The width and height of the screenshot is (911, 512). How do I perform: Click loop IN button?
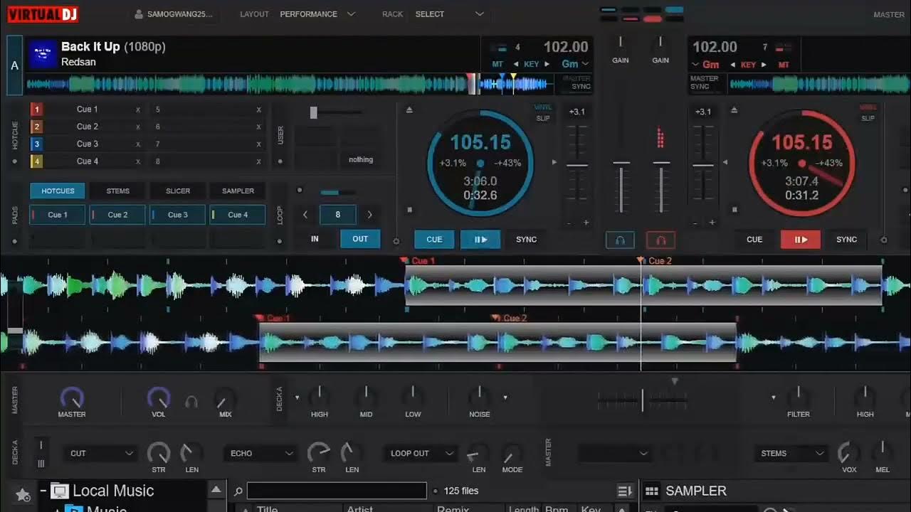click(x=315, y=239)
